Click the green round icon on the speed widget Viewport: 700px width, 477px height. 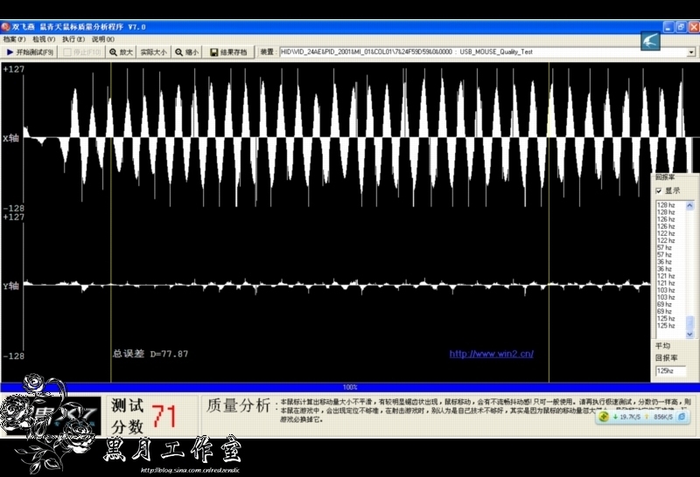coord(604,417)
